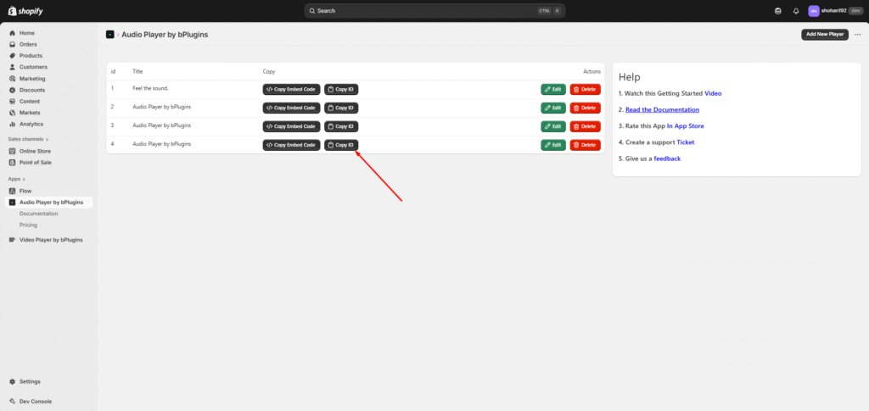Open the notifications bell icon
Screen dimensions: 869x411
[x=796, y=11]
